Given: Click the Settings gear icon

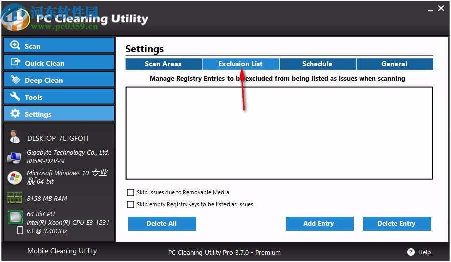Looking at the screenshot, I should coord(15,113).
